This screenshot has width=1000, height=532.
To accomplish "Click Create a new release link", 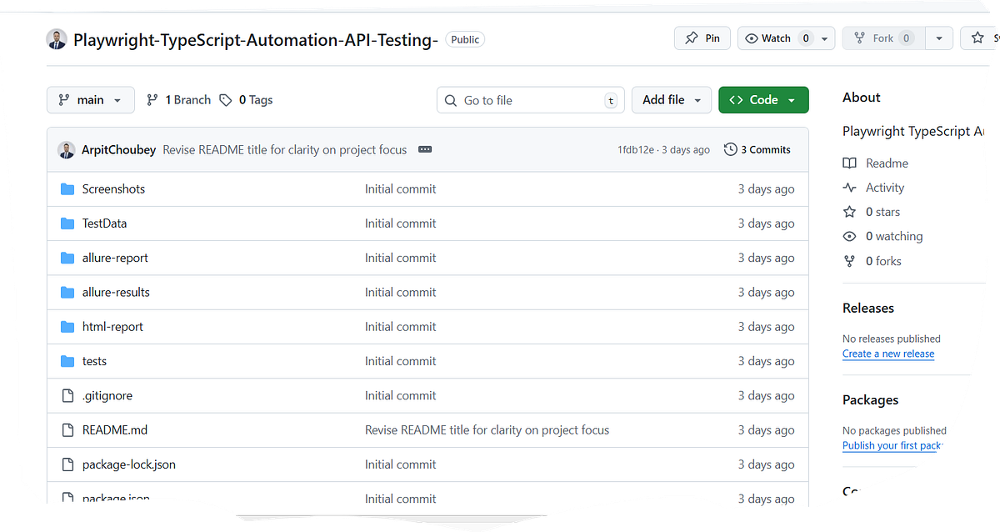I will coord(888,354).
